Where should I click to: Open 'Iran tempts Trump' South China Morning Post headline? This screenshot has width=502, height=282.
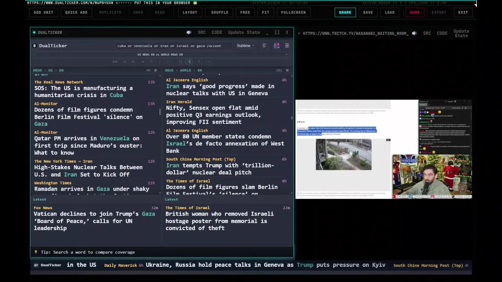220,169
